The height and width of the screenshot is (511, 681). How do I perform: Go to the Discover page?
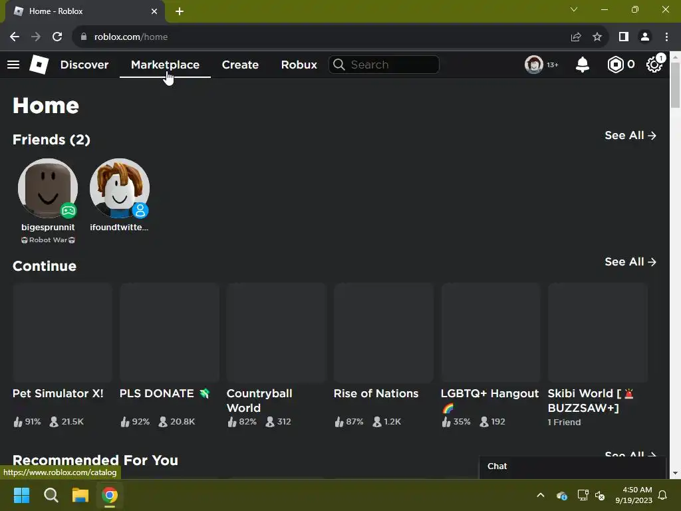pos(84,65)
